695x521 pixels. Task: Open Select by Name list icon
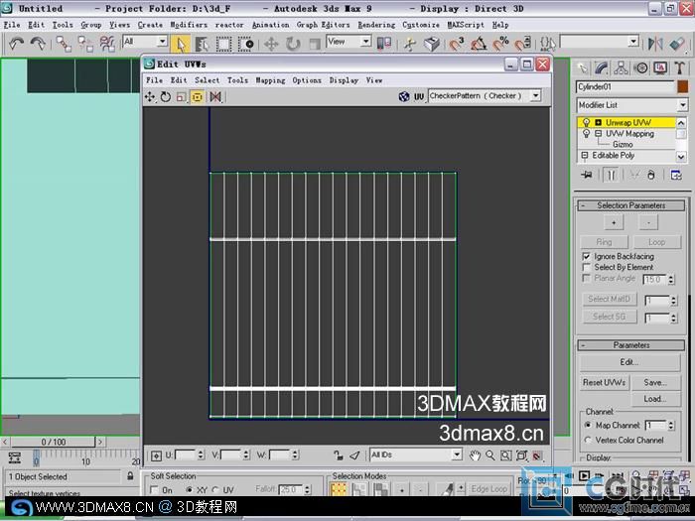(202, 44)
